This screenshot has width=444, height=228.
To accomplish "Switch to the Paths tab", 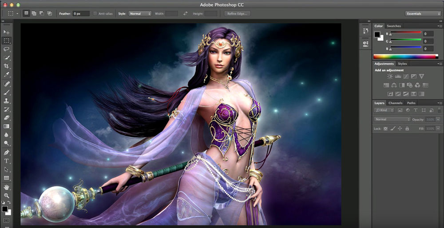I will click(x=411, y=103).
